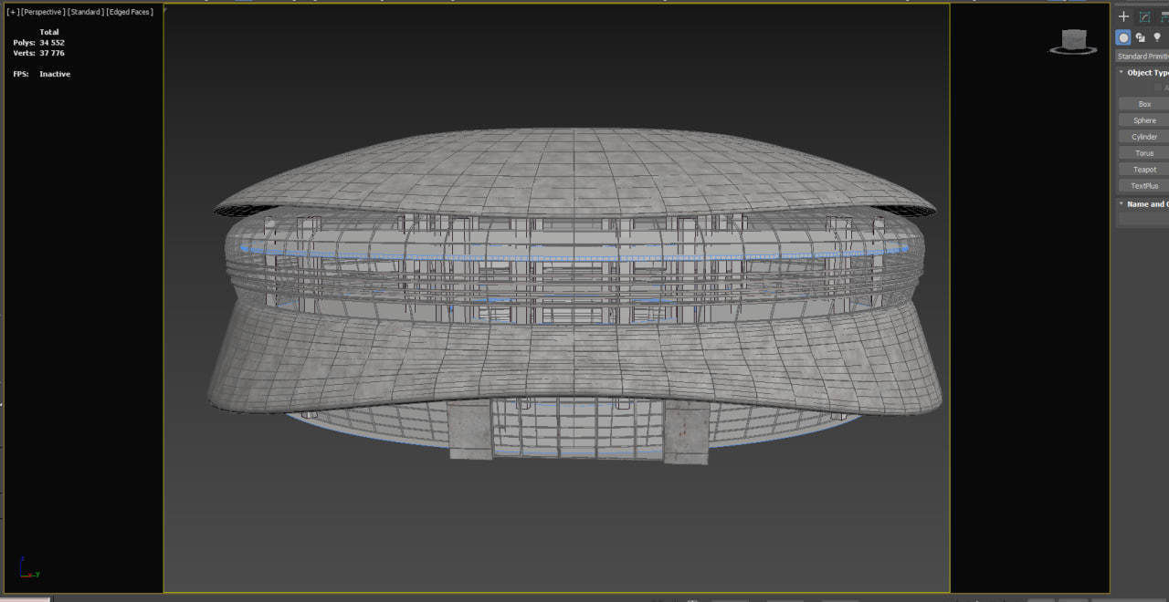Toggle the AutoGrid checkbox

[x=1158, y=88]
